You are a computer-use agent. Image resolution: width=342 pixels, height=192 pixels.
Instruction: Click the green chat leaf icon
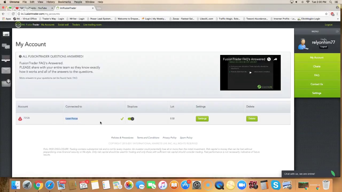click(333, 174)
